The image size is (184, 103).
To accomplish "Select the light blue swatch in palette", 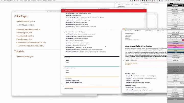I will point(175,49).
